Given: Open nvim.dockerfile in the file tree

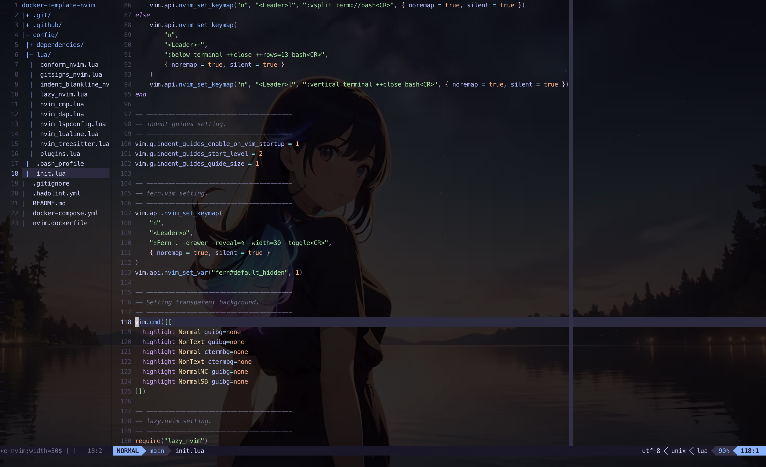Looking at the screenshot, I should point(60,223).
